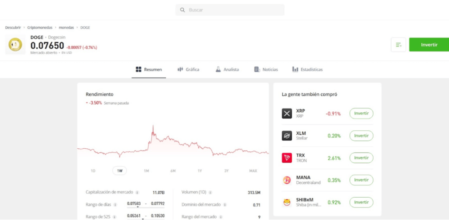
Task: Select the 1M chart range
Action: click(x=146, y=171)
